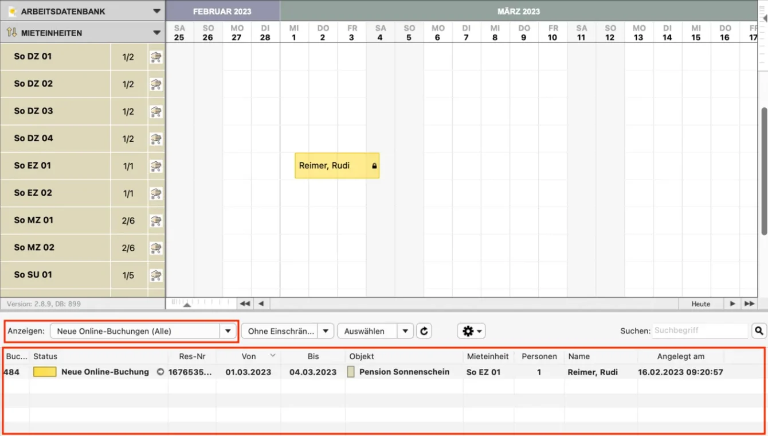Click arrow next to Auswählen button

(405, 331)
